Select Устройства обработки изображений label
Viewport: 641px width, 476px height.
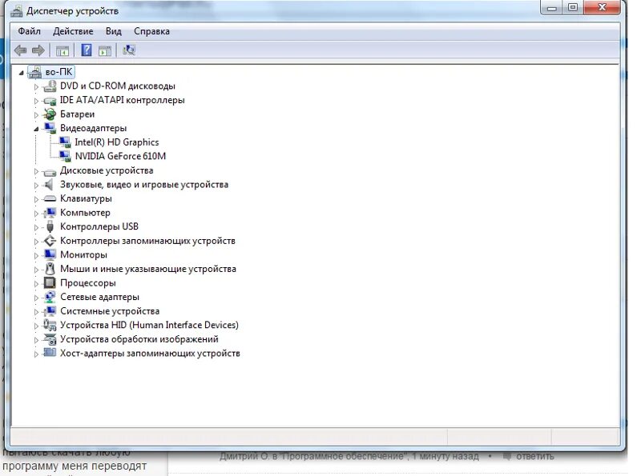[x=139, y=339]
